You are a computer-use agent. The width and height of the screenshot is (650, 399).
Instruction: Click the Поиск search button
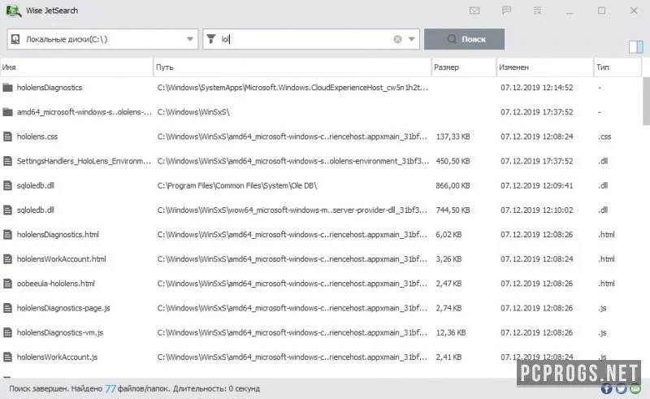click(x=464, y=39)
